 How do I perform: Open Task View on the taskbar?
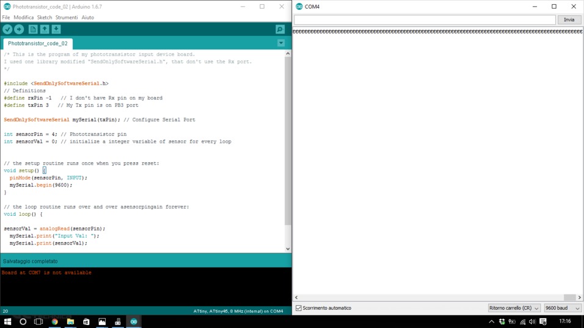38,322
